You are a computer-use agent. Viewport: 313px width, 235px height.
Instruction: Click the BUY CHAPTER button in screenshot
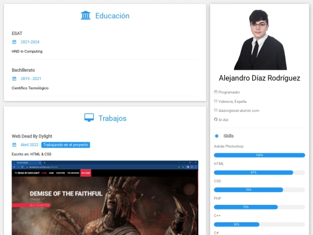pos(31,205)
